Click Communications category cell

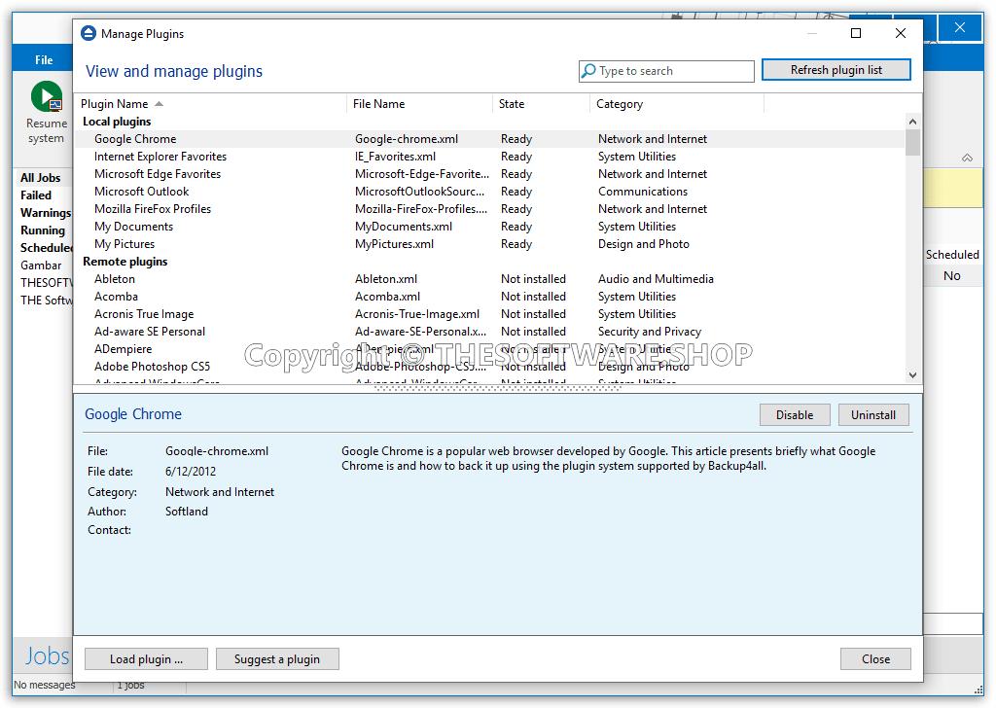[x=643, y=192]
